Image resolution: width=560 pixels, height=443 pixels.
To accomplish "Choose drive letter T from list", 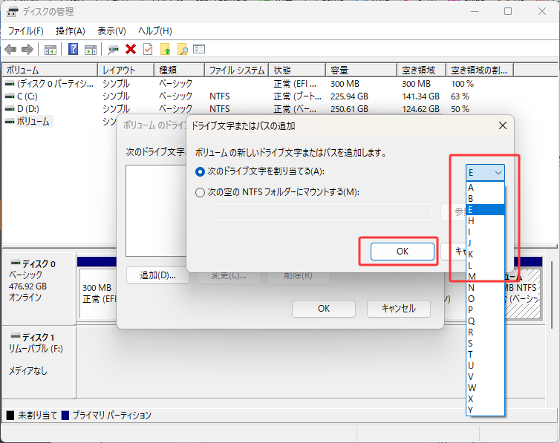I will click(485, 355).
